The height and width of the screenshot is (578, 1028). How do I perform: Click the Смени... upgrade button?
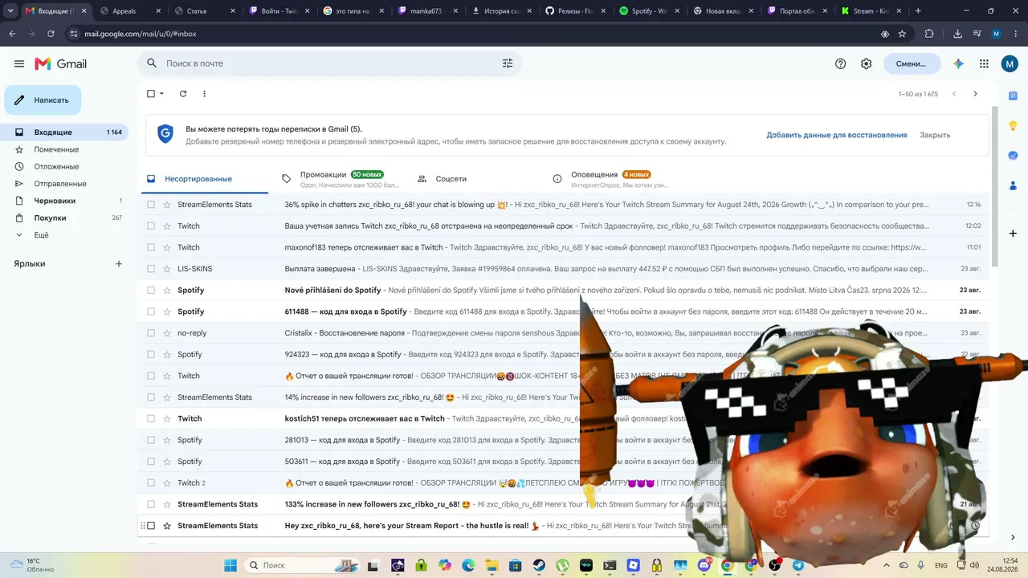pos(912,63)
